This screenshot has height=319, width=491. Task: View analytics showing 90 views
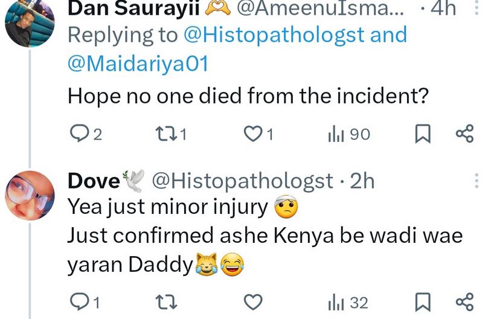tap(349, 134)
